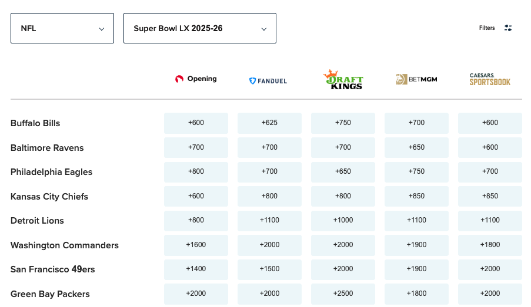531x307 pixels.
Task: Click Buffalo Bills FanDuel odds +625
Action: (x=269, y=123)
